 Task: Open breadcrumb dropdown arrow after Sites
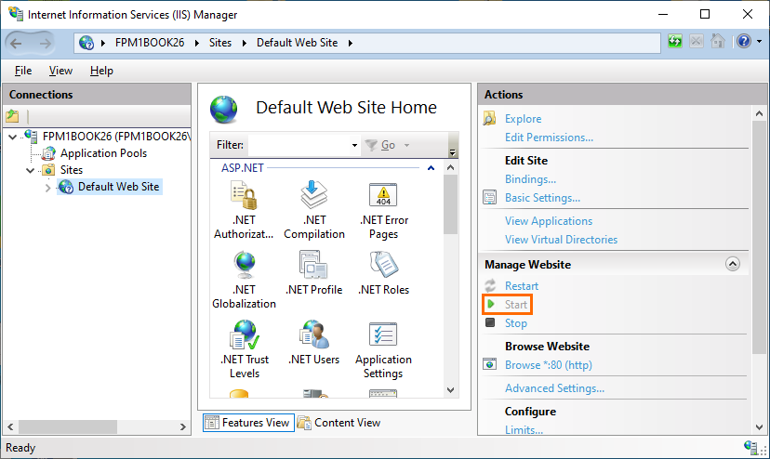tap(244, 43)
